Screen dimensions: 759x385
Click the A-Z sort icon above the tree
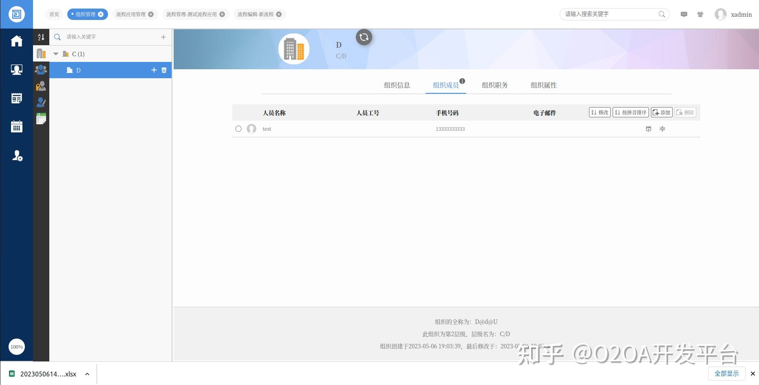41,37
